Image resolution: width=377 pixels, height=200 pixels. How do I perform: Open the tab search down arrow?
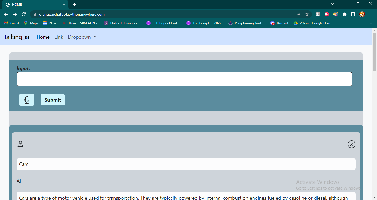pyautogui.click(x=332, y=4)
